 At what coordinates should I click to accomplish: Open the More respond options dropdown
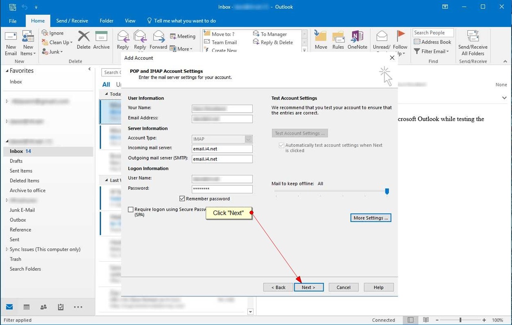point(181,49)
